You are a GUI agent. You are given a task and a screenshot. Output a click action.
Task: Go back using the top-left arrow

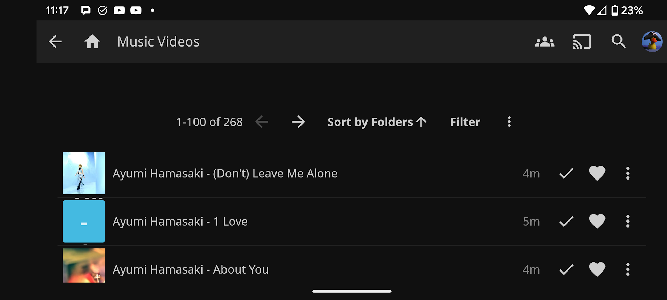click(x=55, y=42)
